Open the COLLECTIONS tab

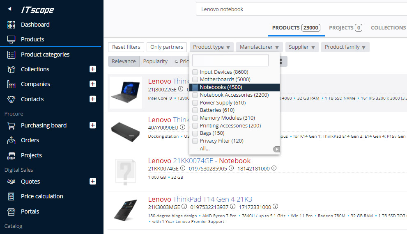(x=388, y=28)
